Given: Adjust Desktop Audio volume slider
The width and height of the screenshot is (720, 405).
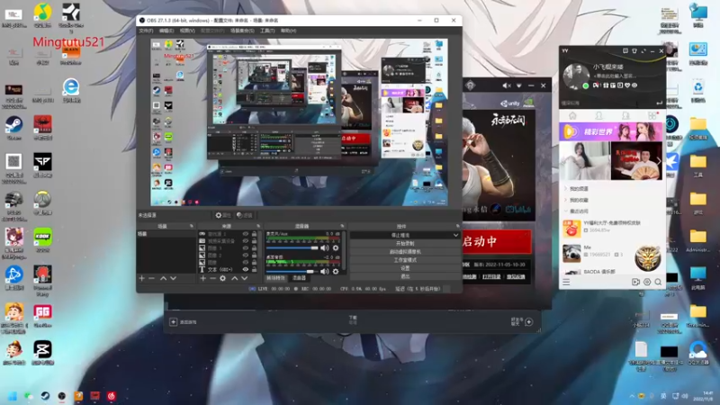Looking at the screenshot, I should pyautogui.click(x=292, y=272).
